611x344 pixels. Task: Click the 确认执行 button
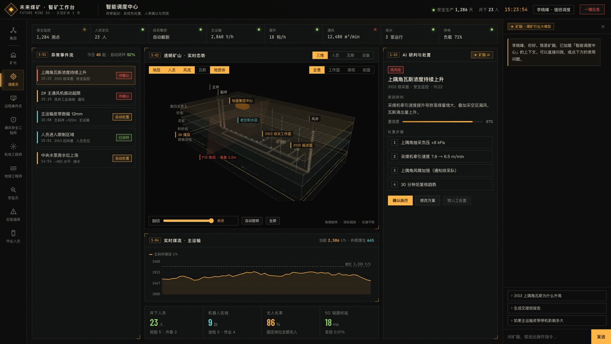click(400, 201)
